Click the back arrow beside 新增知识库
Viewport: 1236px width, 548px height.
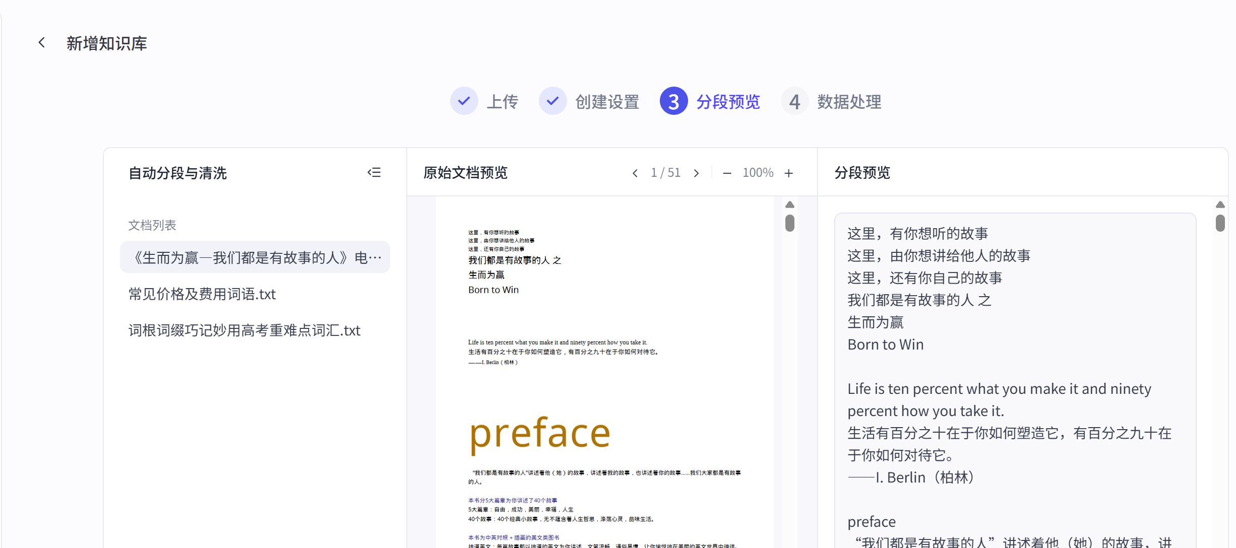tap(42, 43)
